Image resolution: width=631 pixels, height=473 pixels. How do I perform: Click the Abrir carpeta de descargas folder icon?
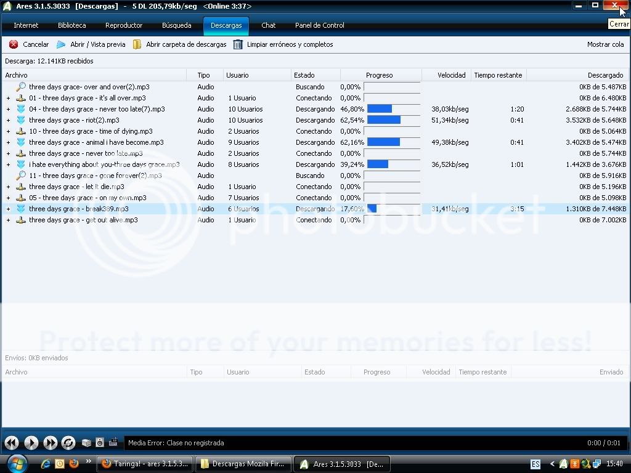[x=137, y=44]
